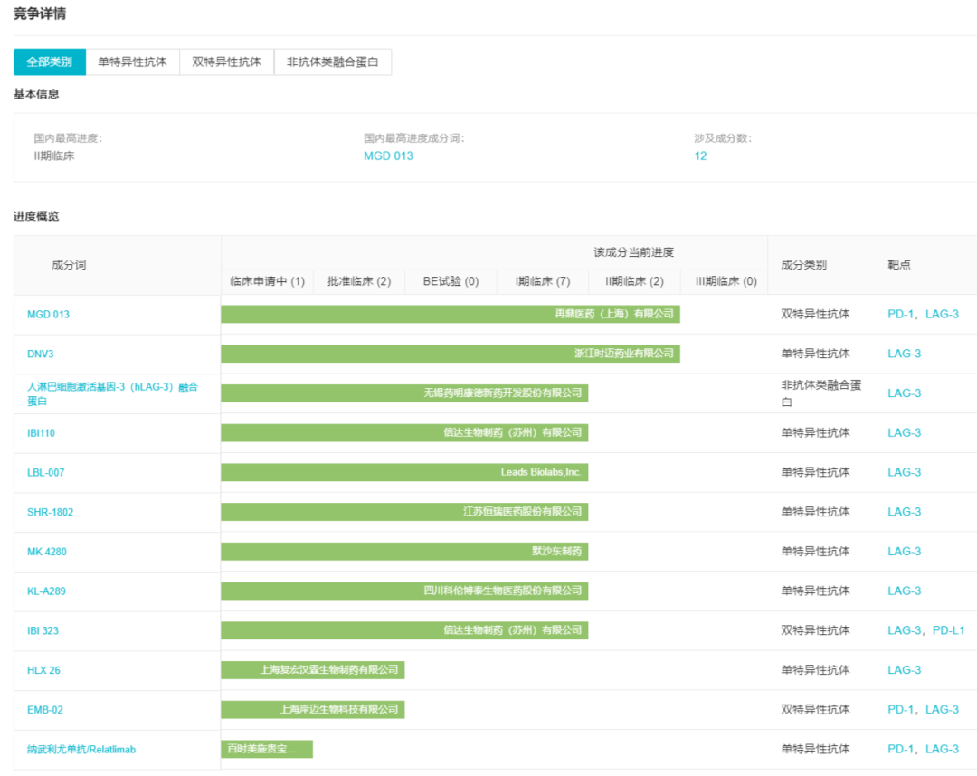Click the 成分类别 column header

(x=804, y=265)
